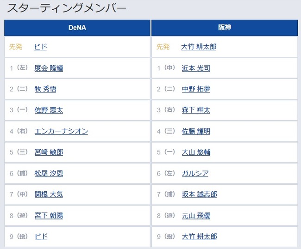Click 先発 label in DeNA column
Image resolution: width=301 pixels, height=249 pixels.
[16, 47]
